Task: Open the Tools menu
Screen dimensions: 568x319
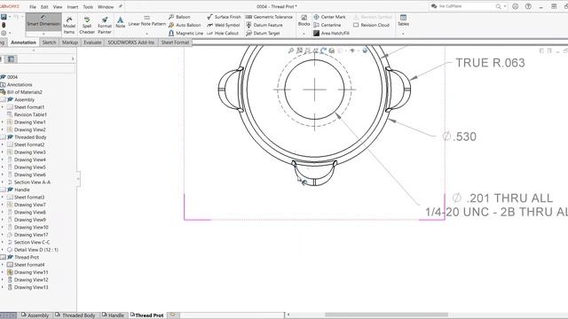Action: (x=88, y=7)
